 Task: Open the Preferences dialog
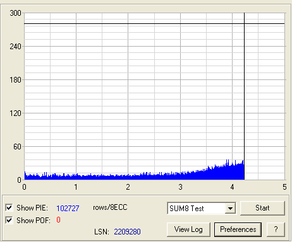coord(238,229)
